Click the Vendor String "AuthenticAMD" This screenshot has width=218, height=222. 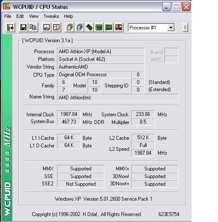pos(101,67)
